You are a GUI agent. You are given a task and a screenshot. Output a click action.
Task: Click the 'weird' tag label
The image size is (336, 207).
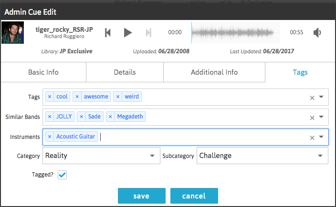point(132,97)
